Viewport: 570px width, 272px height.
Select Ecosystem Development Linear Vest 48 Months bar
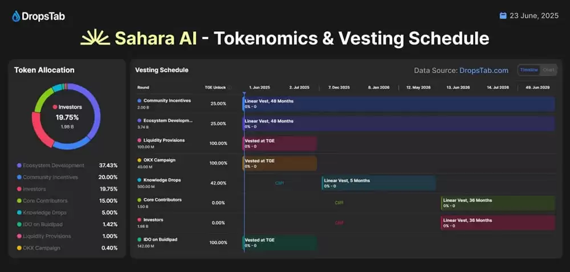(x=399, y=123)
